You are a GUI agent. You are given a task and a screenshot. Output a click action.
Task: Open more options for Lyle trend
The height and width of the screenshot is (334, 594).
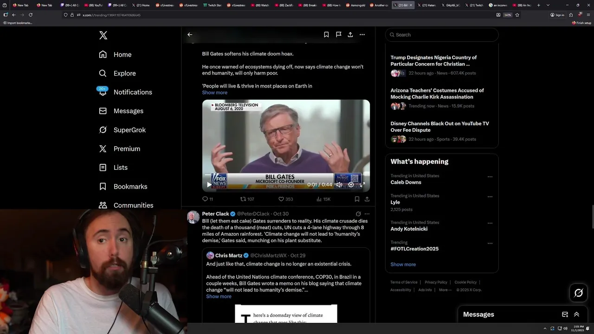(490, 197)
